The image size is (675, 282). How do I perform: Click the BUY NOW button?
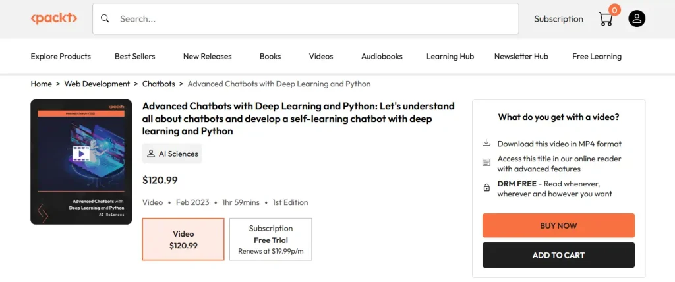558,225
